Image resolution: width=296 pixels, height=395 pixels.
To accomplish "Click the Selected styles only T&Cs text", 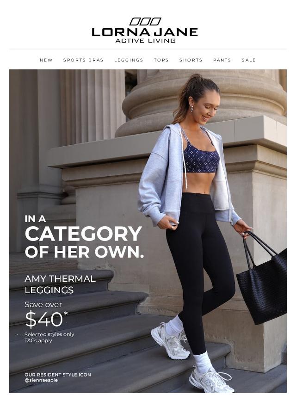I will 49,337.
